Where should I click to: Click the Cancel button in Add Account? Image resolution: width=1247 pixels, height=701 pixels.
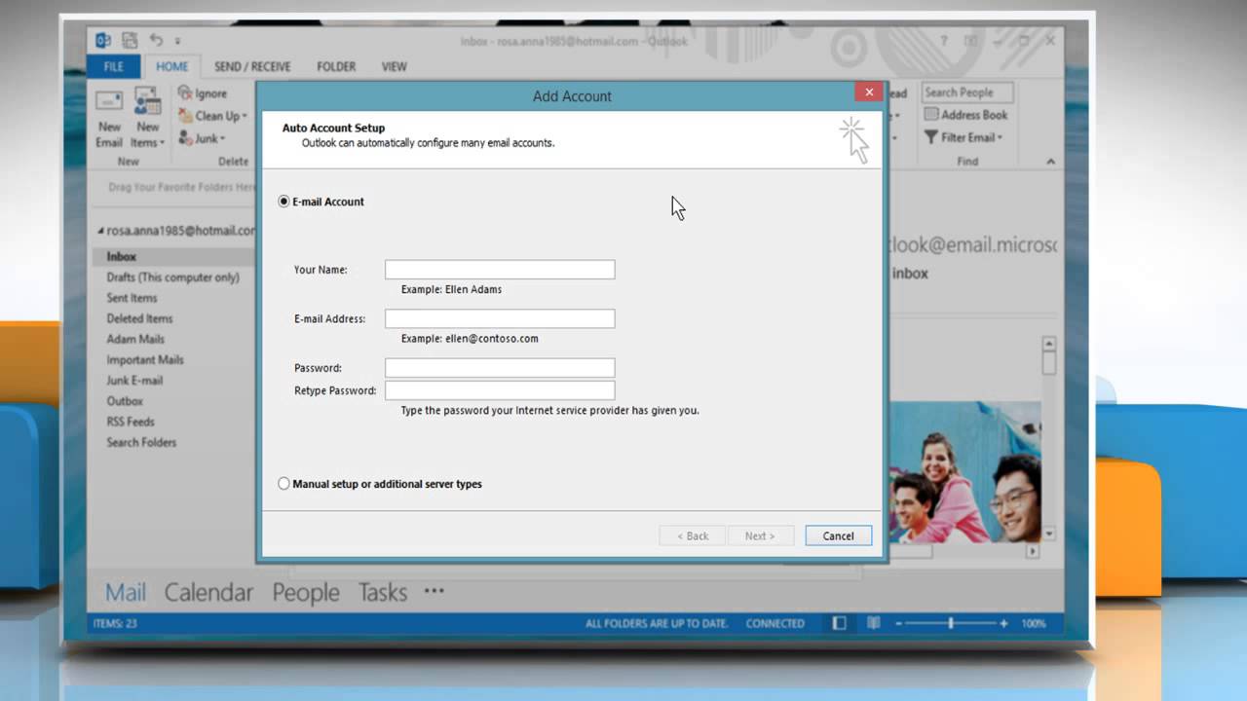(838, 535)
